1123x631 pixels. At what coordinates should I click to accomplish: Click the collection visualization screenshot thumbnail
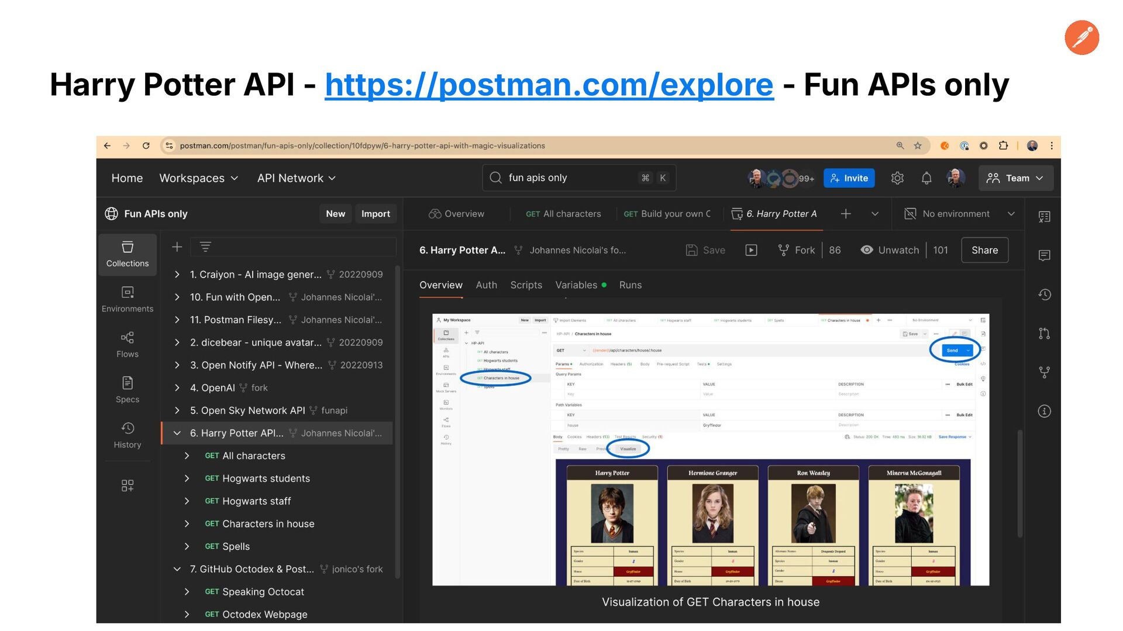(711, 450)
